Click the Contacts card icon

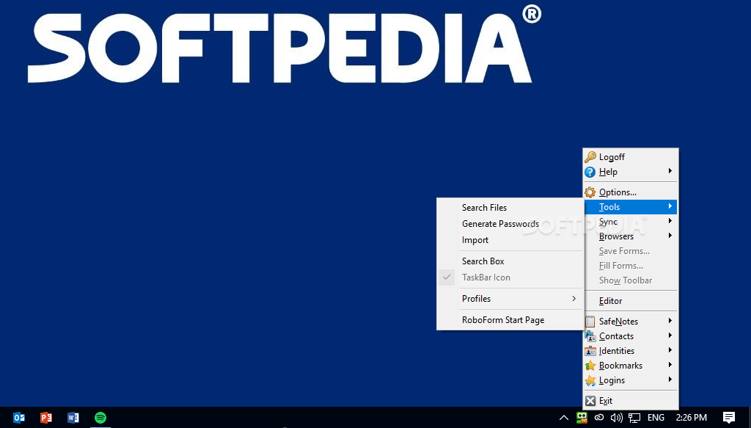click(590, 336)
